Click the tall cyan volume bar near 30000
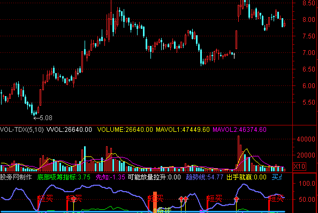 coord(85,159)
